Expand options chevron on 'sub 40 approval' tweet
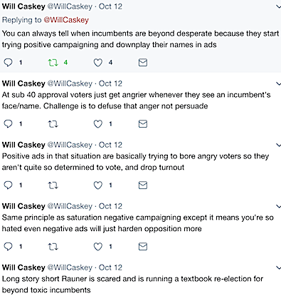Screen dimensions: 281x296 [278, 83]
